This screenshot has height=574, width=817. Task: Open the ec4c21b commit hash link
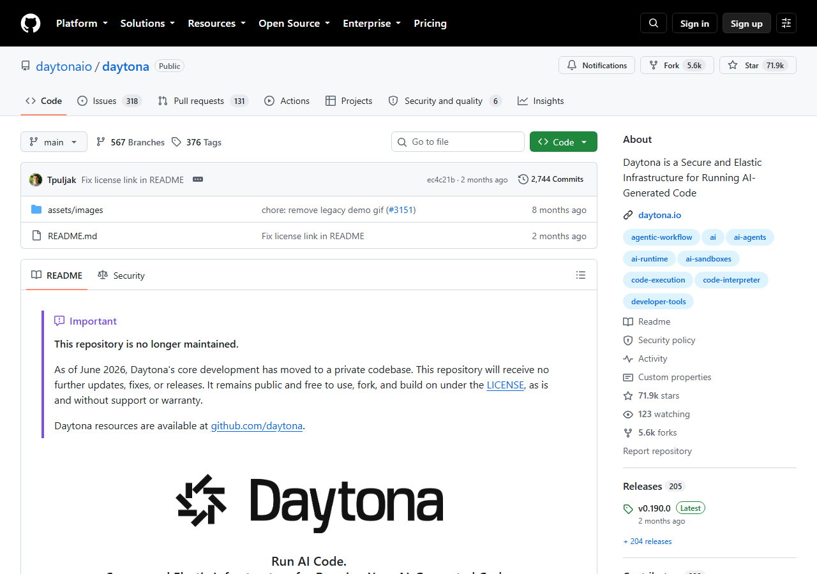click(441, 180)
